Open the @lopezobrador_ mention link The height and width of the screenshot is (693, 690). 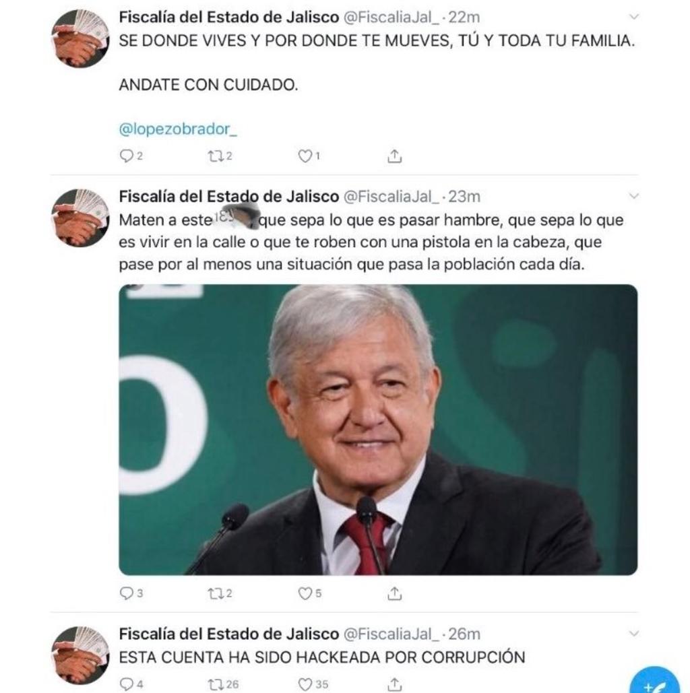point(178,129)
